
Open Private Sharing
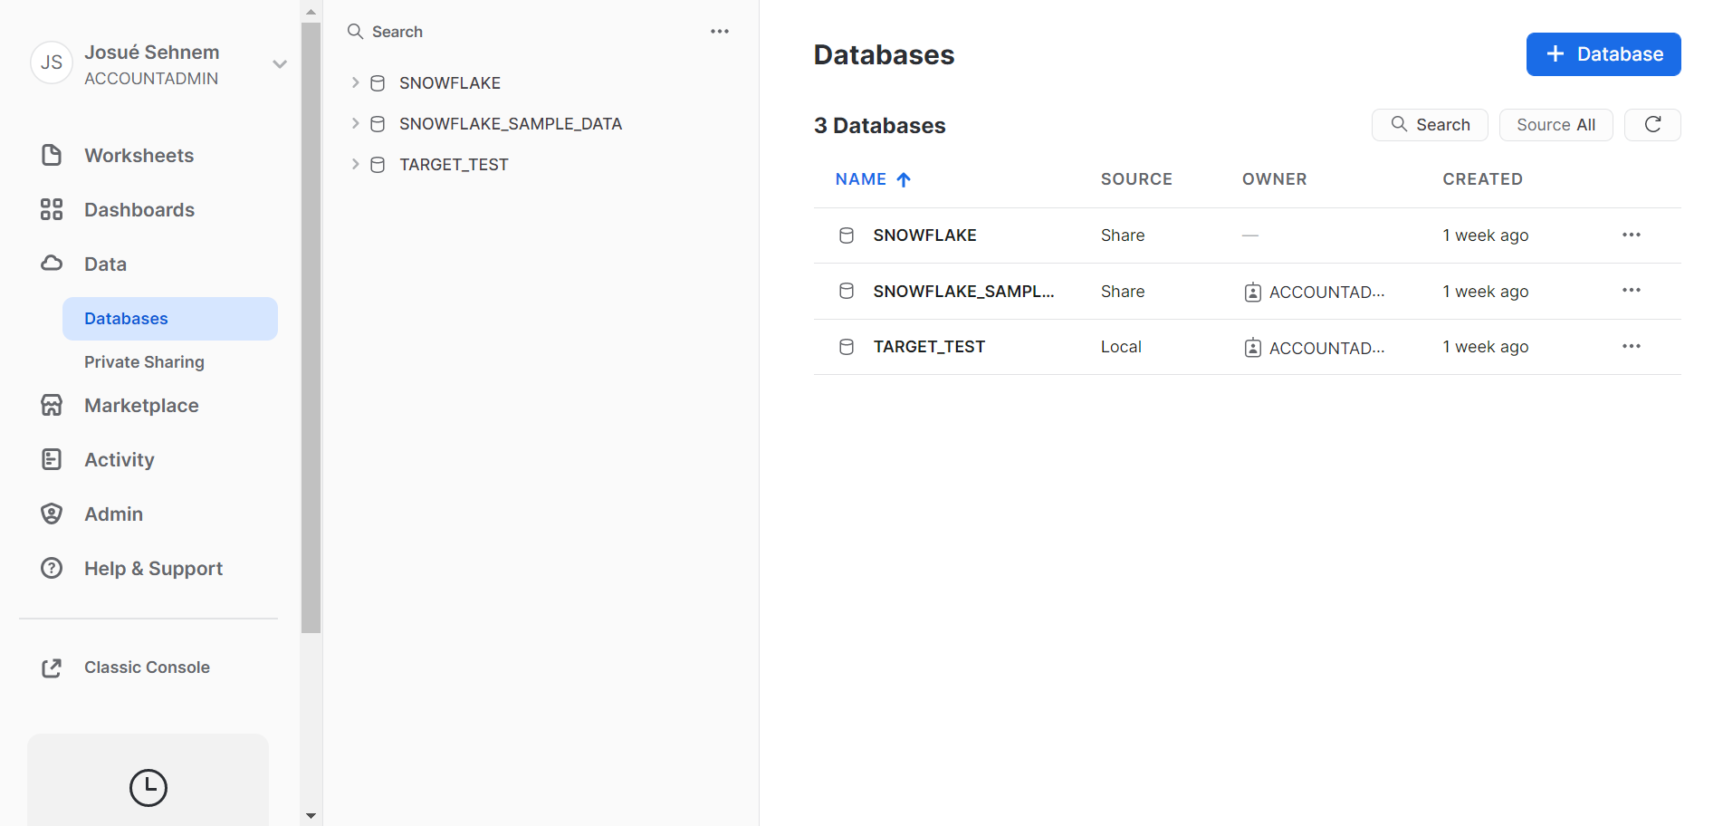[144, 362]
